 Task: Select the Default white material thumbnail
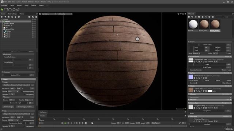point(193,24)
